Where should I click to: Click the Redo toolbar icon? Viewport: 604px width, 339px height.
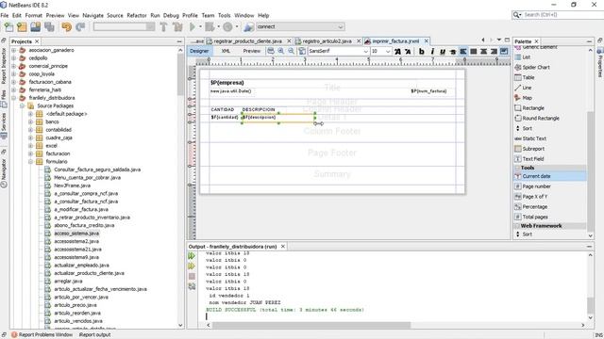80,27
